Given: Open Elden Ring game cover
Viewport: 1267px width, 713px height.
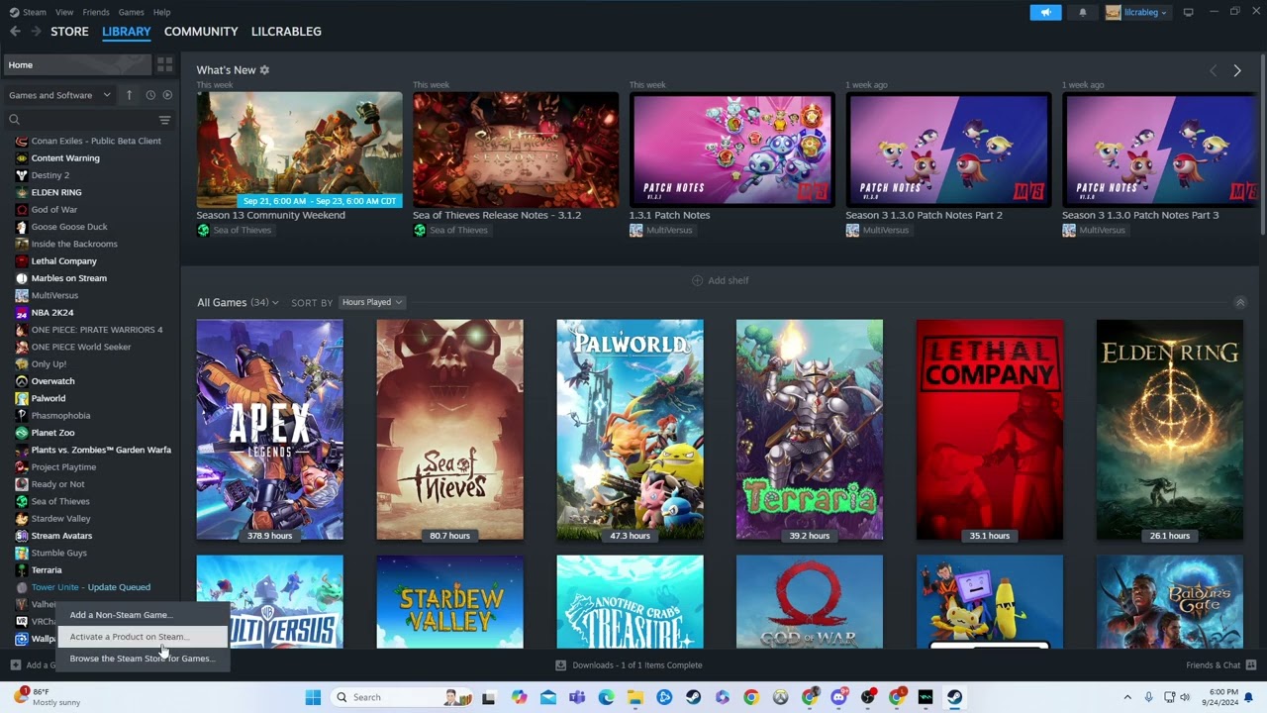Looking at the screenshot, I should pos(1169,430).
